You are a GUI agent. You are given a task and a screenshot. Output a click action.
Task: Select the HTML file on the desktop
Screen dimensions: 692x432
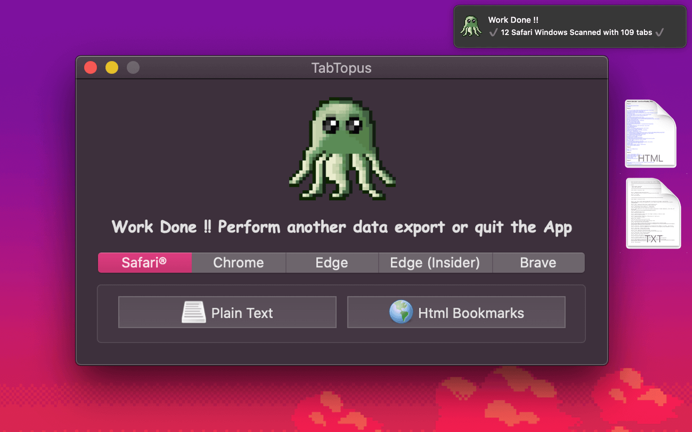tap(650, 134)
